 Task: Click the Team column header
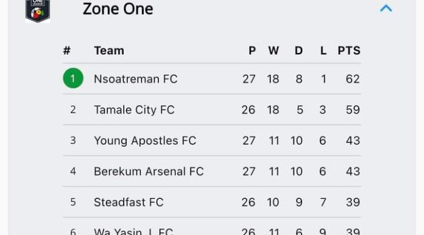[109, 51]
